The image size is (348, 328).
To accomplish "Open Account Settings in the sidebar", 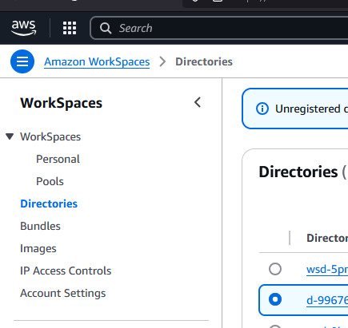I will point(63,293).
